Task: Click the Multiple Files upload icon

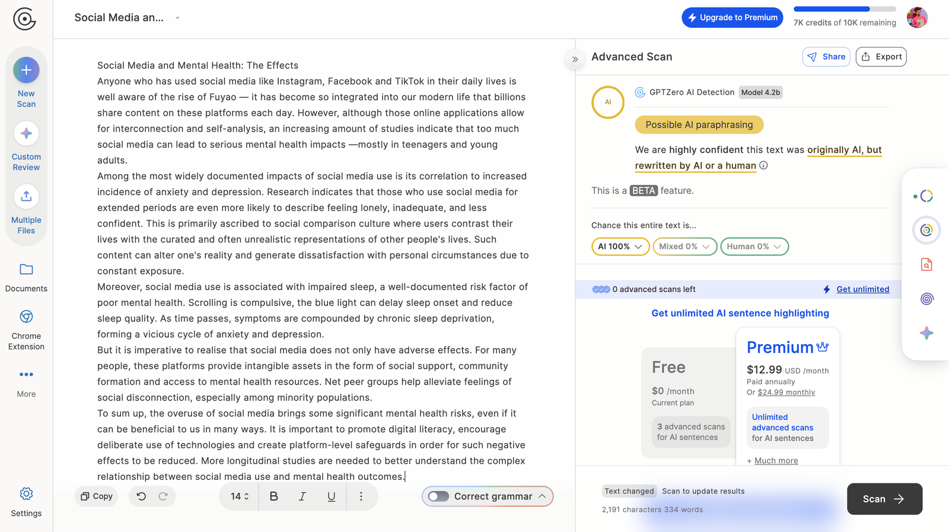Action: click(26, 197)
